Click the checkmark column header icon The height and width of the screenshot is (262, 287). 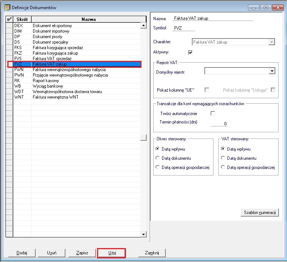point(9,19)
